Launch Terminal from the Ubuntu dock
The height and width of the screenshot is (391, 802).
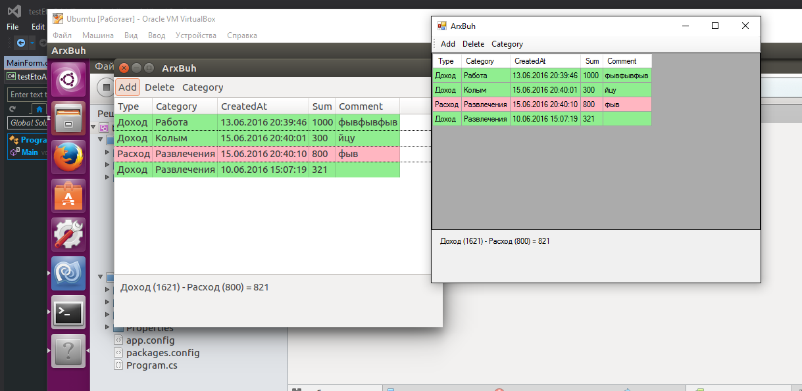pos(68,313)
